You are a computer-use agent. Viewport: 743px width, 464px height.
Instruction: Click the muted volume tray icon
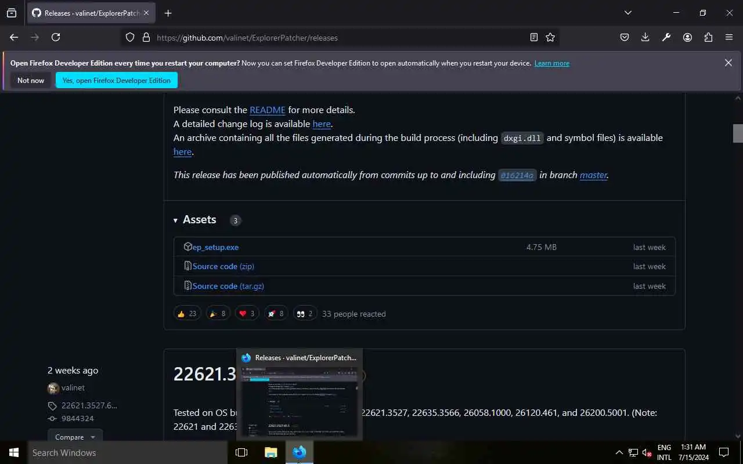coord(647,452)
